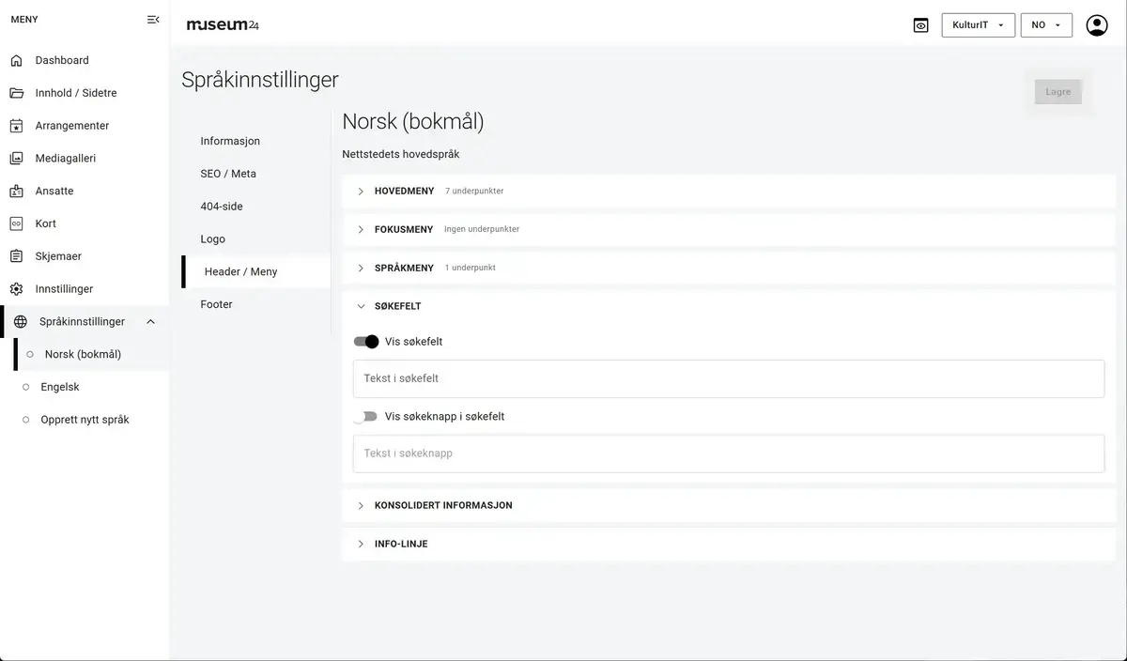Click Opprett nytt språk link
1127x661 pixels.
pyautogui.click(x=85, y=420)
